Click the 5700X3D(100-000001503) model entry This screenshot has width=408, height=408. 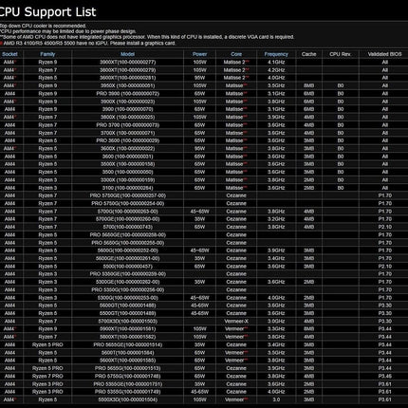pos(127,321)
